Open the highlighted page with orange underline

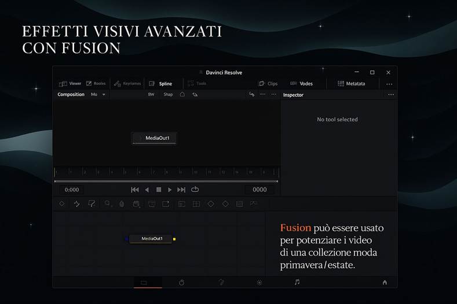[148, 283]
